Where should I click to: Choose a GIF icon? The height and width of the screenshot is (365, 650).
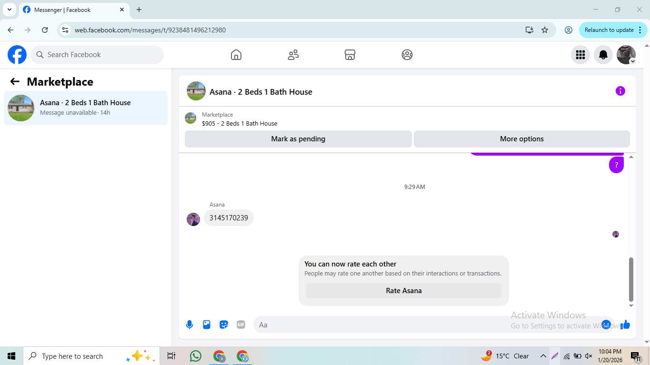(241, 325)
